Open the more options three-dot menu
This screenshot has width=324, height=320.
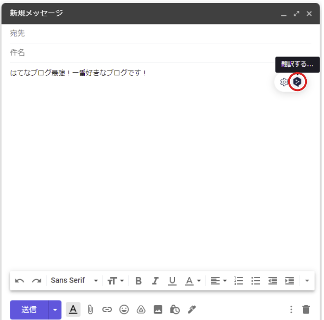click(291, 310)
